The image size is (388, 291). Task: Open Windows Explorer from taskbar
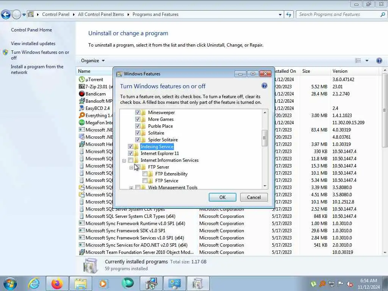coord(81,283)
